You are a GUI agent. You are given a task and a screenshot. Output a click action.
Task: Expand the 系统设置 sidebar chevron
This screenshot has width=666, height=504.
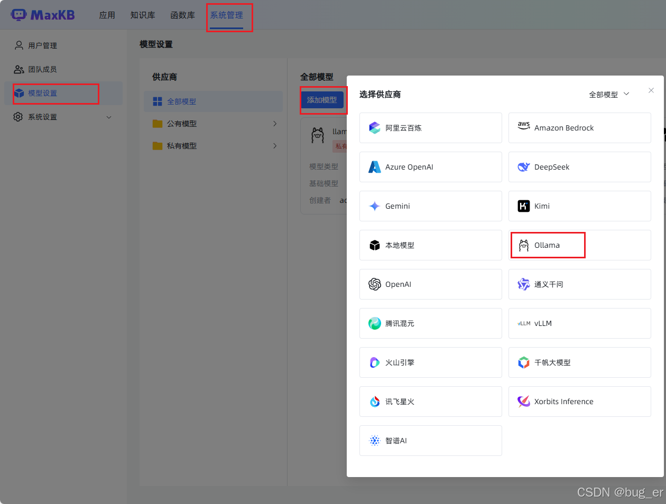pyautogui.click(x=109, y=117)
